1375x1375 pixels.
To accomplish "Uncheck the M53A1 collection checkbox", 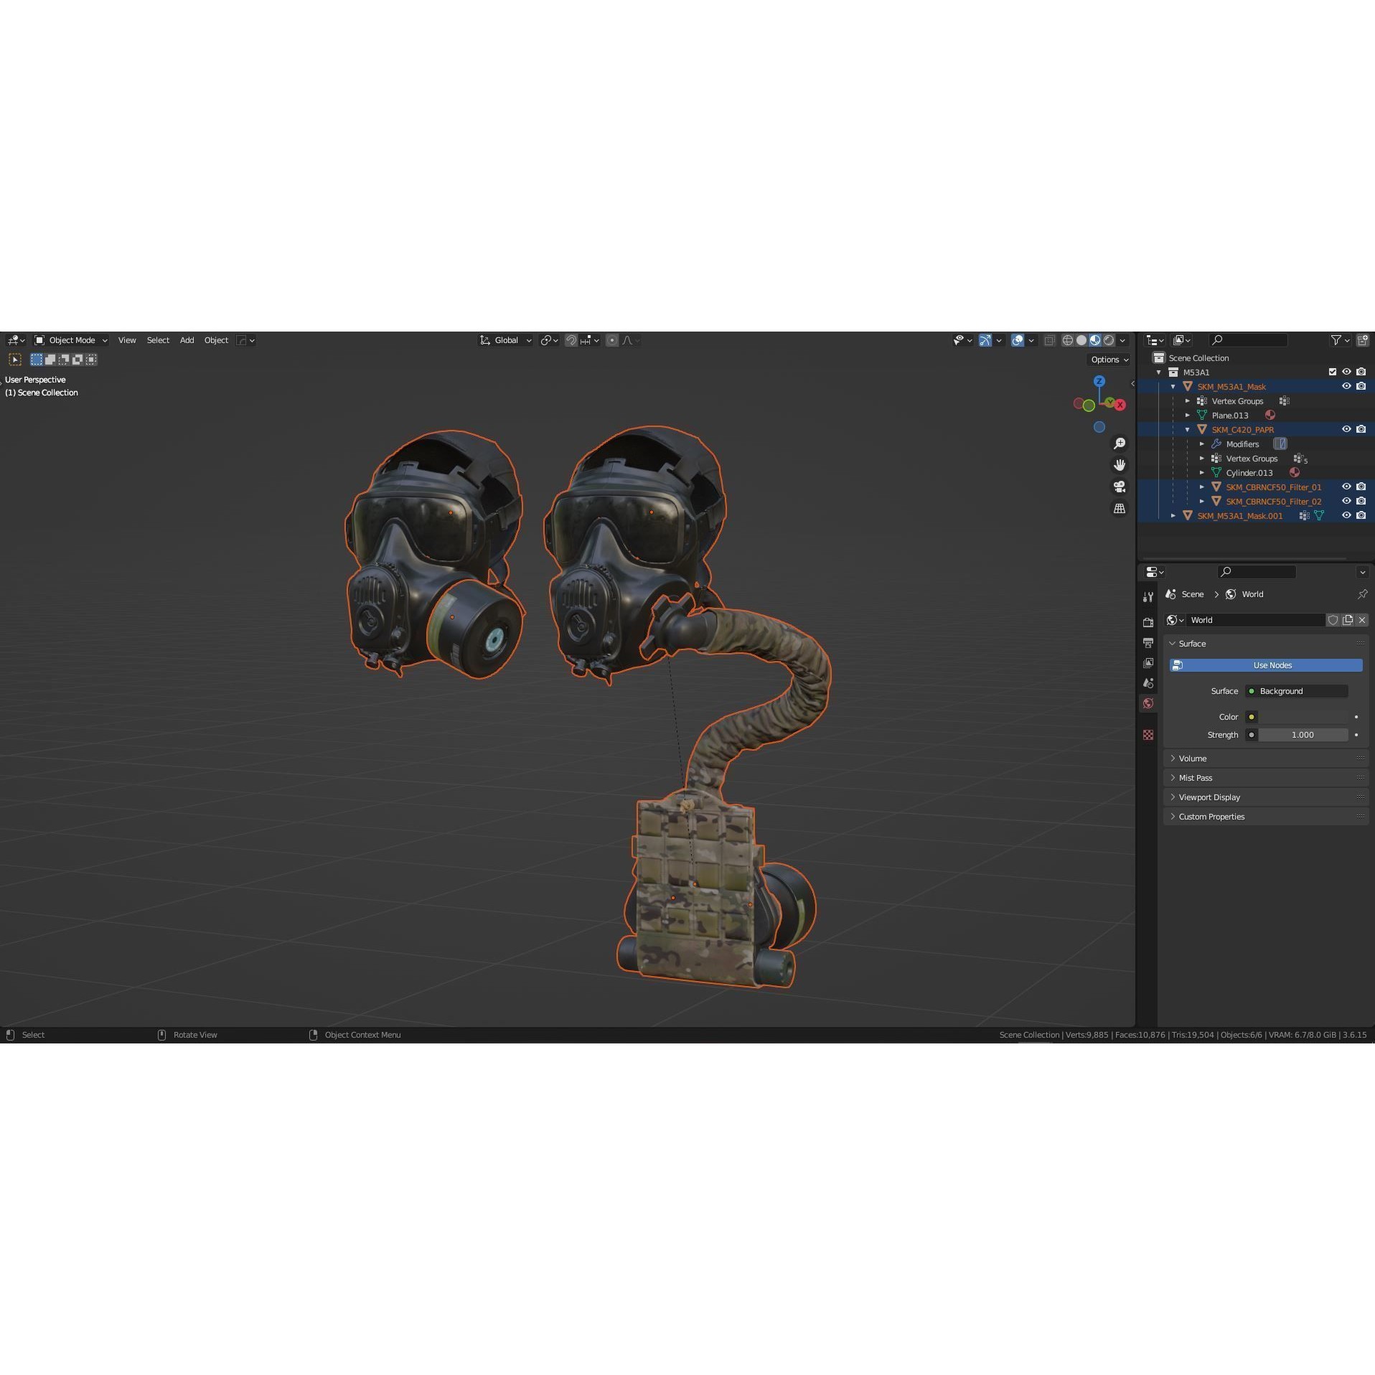I will pos(1332,372).
